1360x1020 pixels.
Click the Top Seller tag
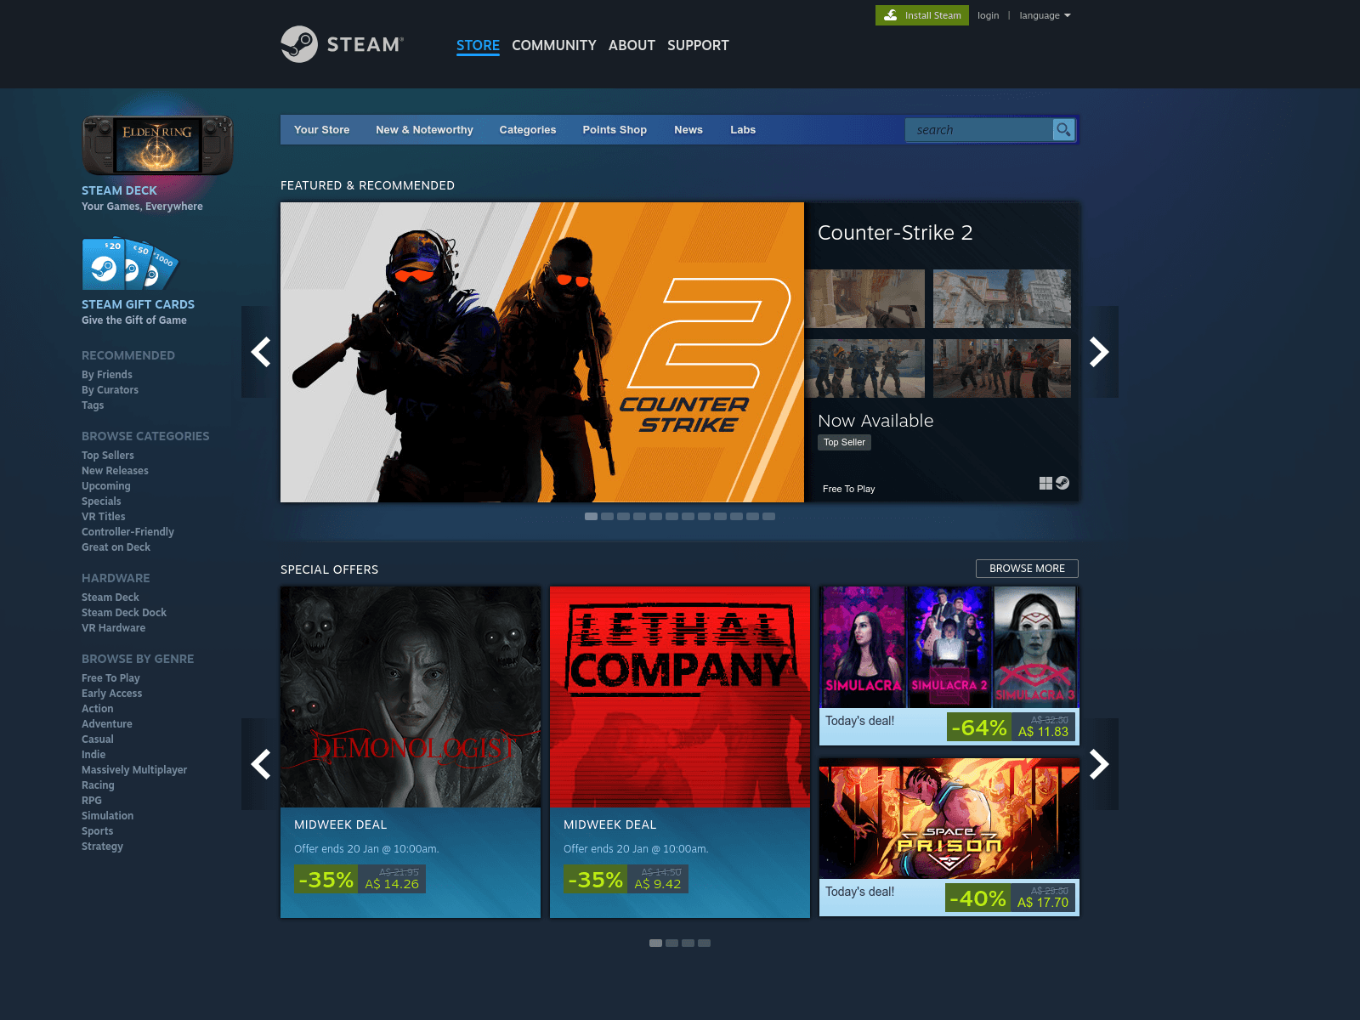[844, 442]
